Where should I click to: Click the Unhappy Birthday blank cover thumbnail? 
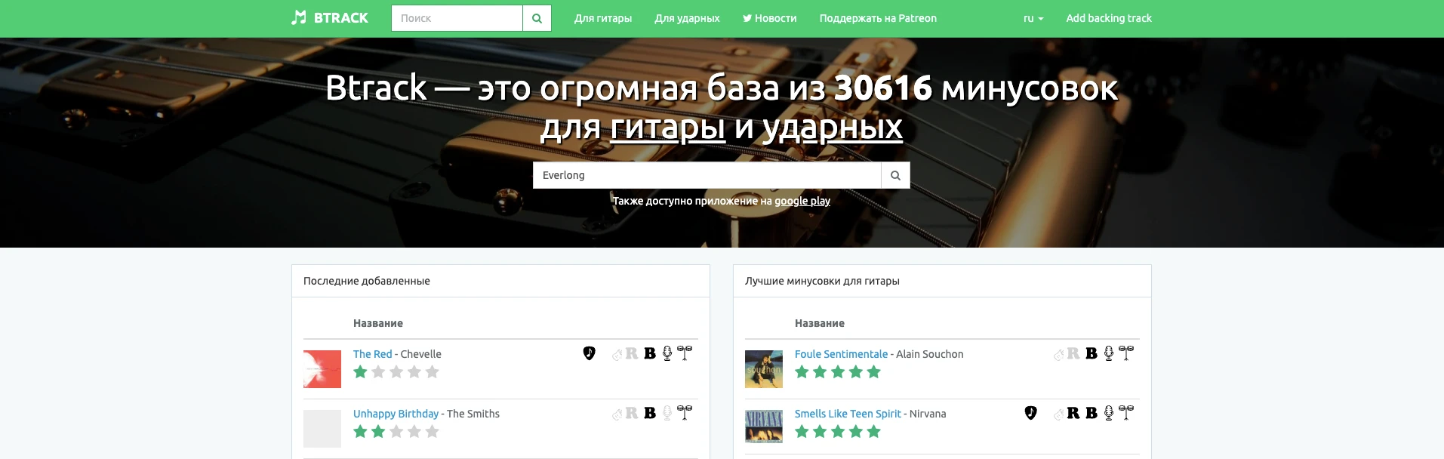(x=322, y=429)
